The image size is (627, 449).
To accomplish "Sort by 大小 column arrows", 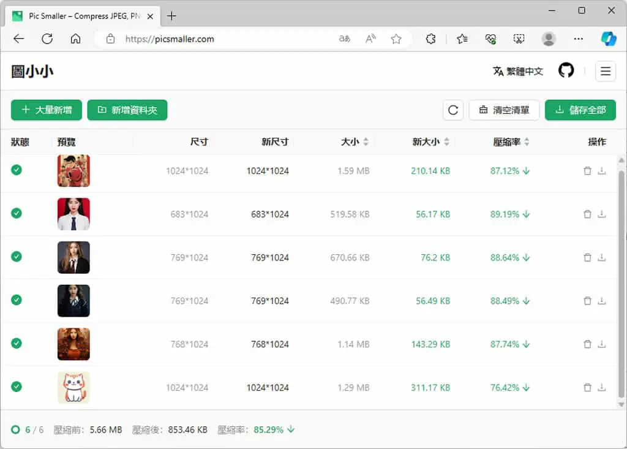I will [366, 141].
